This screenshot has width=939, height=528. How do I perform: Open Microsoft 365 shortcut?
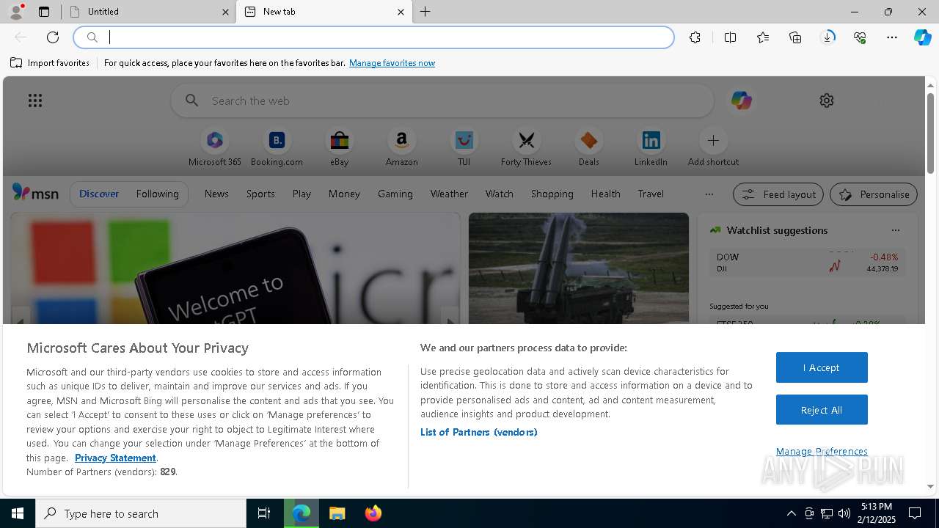(x=215, y=147)
